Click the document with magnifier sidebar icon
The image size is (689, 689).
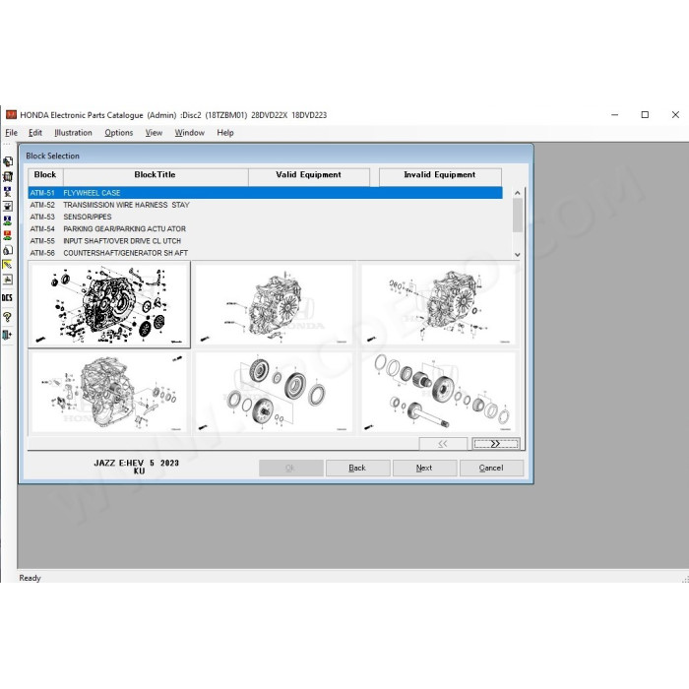(x=8, y=250)
